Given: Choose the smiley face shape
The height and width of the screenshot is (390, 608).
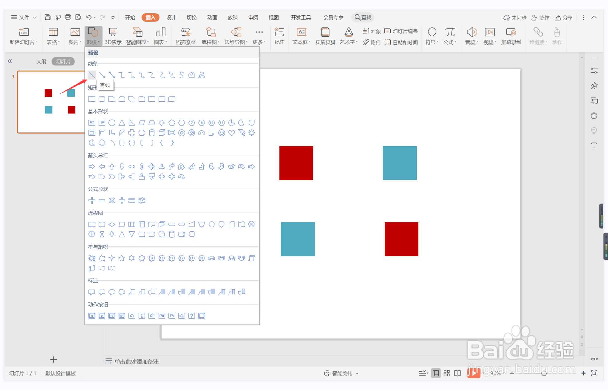Looking at the screenshot, I should click(222, 133).
